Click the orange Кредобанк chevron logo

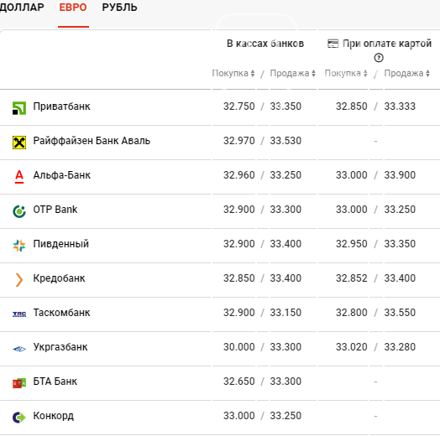19,280
